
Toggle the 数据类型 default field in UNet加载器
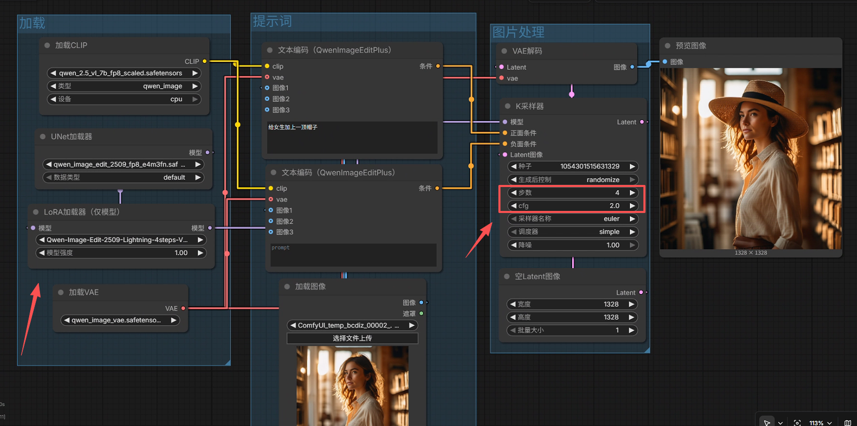pyautogui.click(x=123, y=178)
